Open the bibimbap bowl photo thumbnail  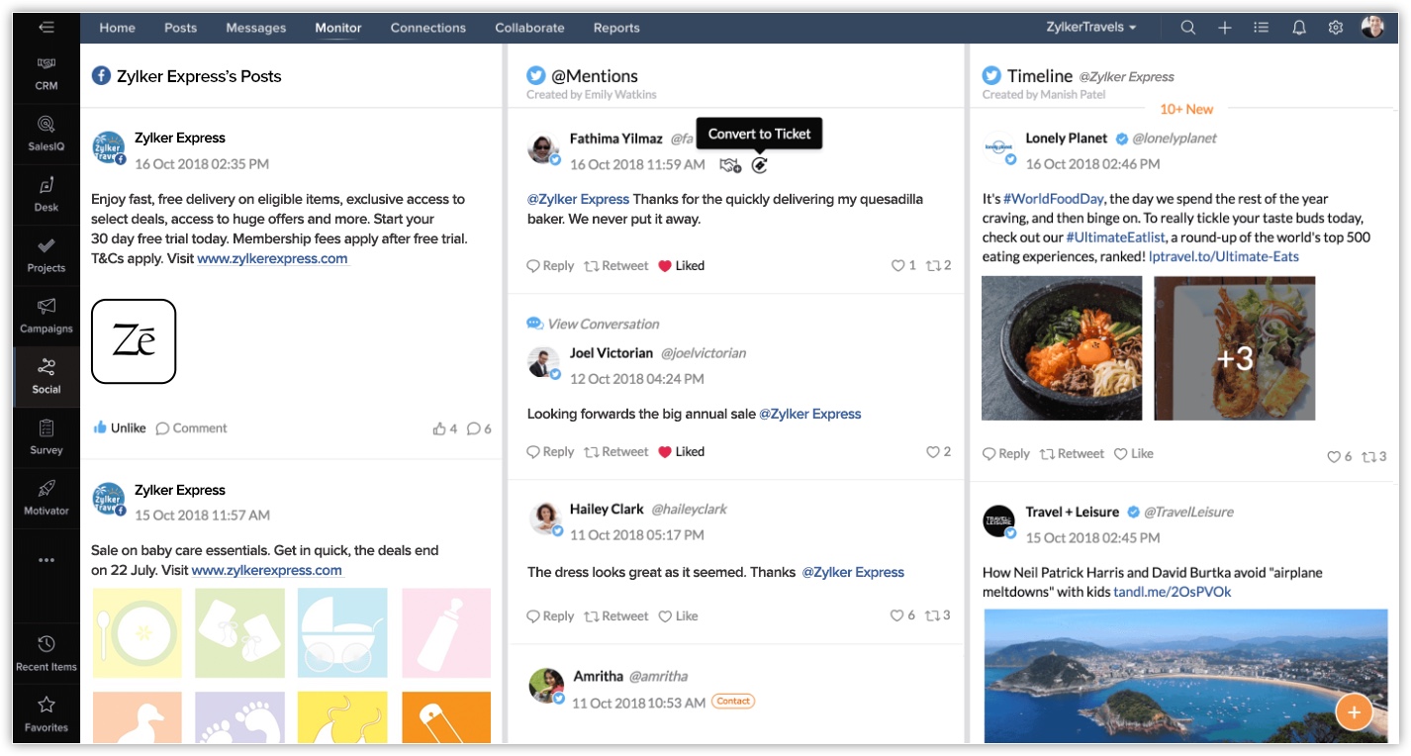(1062, 347)
